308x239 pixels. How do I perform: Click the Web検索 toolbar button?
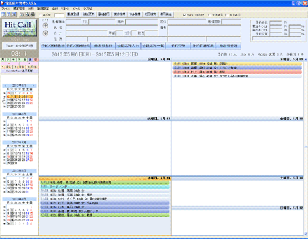[x=135, y=14]
